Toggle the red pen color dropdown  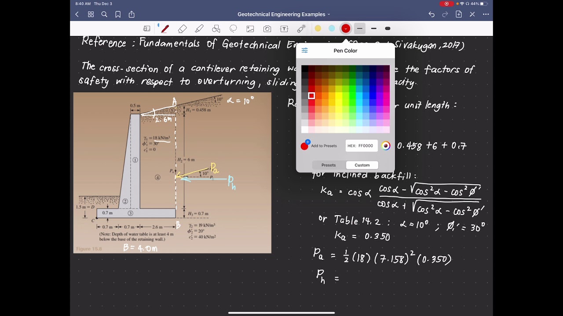pos(346,29)
